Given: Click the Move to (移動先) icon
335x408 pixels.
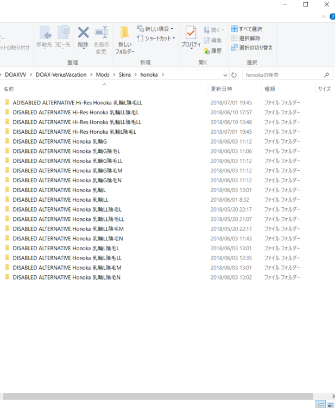Looking at the screenshot, I should 44,38.
